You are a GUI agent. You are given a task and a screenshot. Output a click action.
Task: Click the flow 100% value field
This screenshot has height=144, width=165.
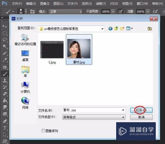pos(141,12)
